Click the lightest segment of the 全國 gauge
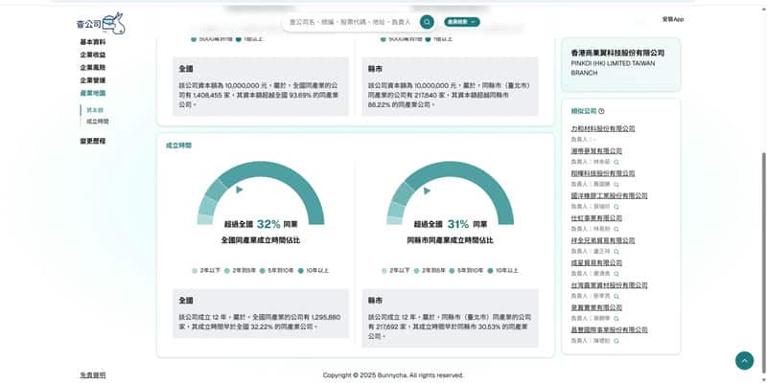This screenshot has height=383, width=767. pos(205,220)
